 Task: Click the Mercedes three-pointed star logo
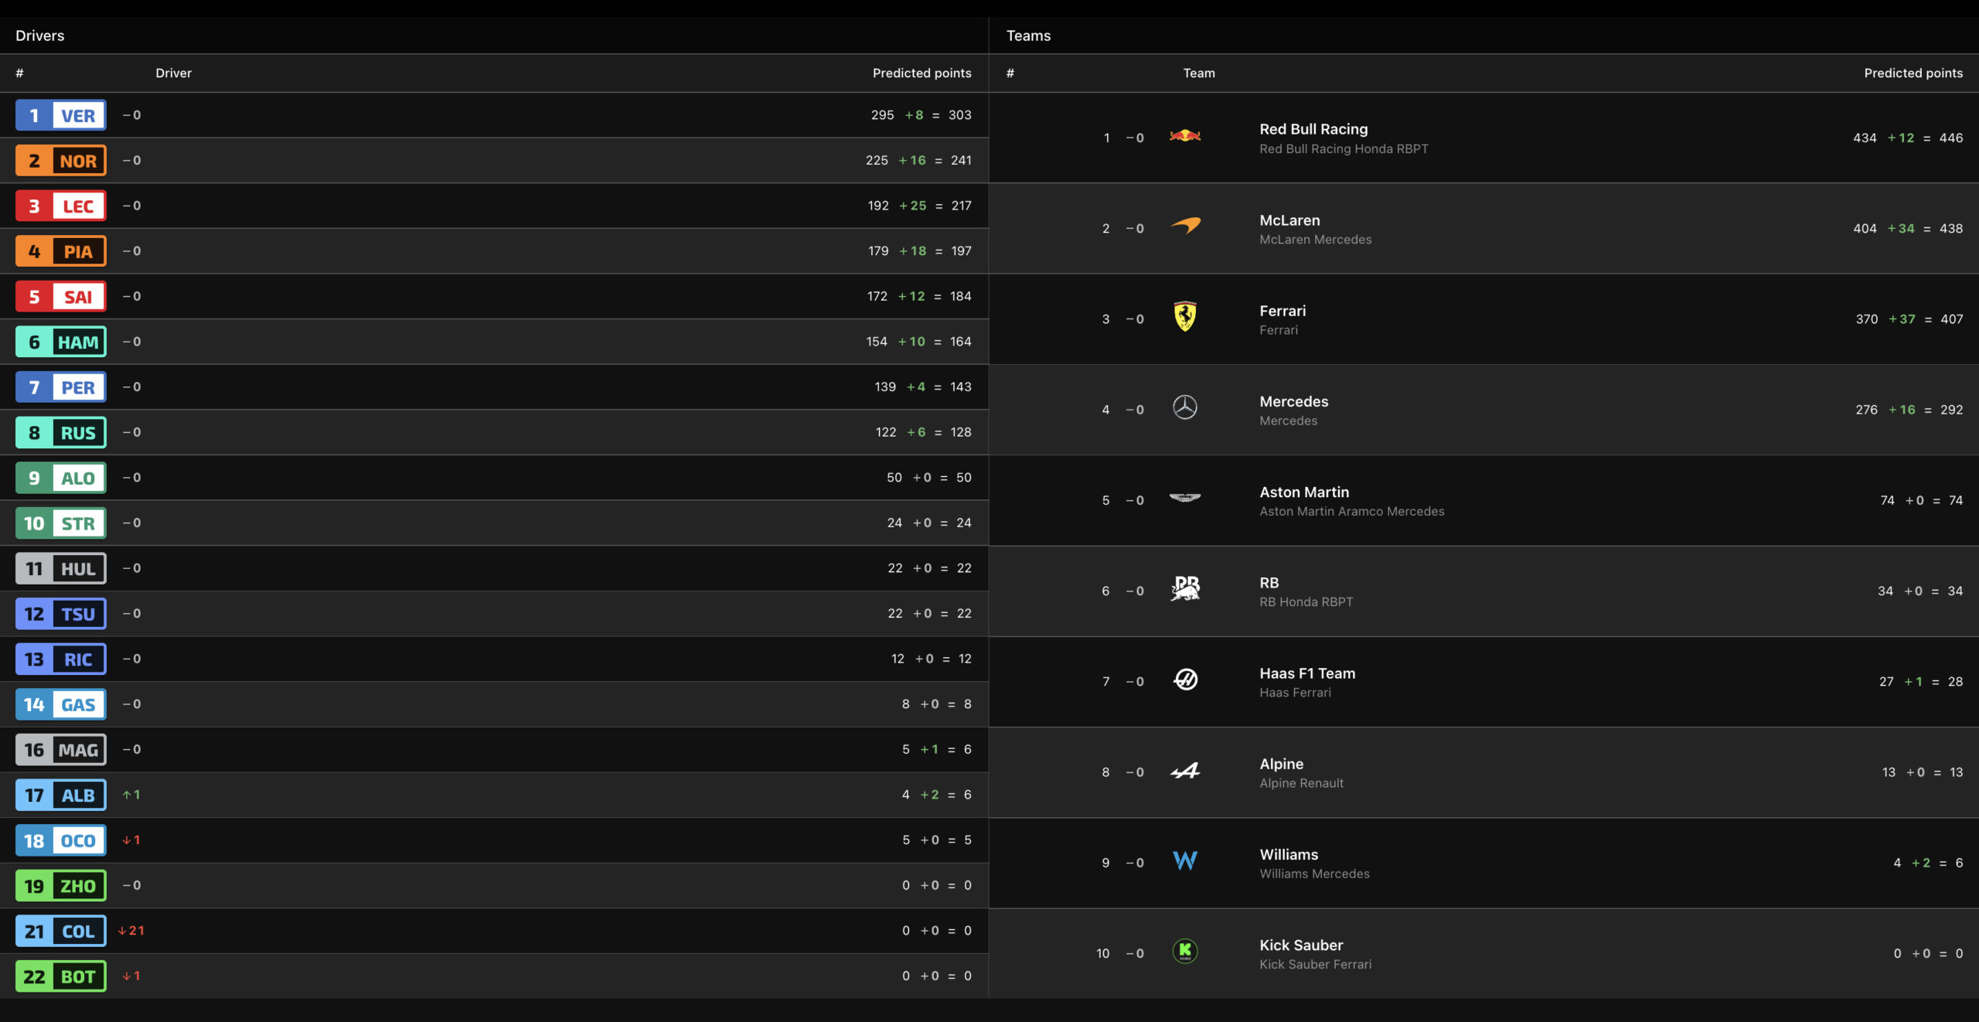[x=1185, y=407]
